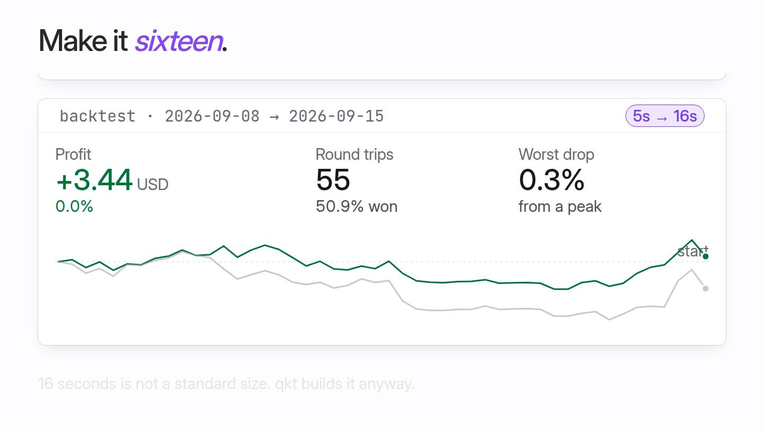This screenshot has width=764, height=430.
Task: Click the 2026-09-15 end date
Action: click(336, 116)
